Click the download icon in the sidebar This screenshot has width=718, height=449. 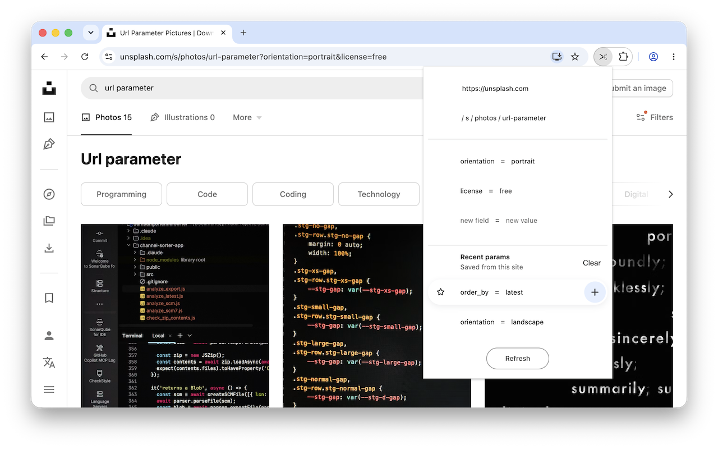click(49, 248)
